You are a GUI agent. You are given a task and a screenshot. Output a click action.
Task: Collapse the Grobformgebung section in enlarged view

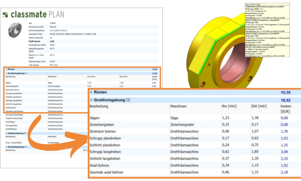pos(91,100)
